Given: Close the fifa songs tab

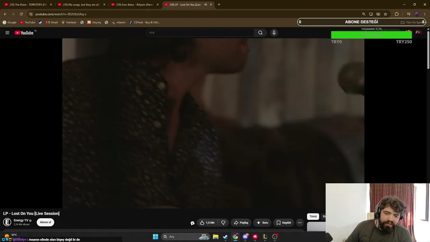Looking at the screenshot, I should click(104, 5).
